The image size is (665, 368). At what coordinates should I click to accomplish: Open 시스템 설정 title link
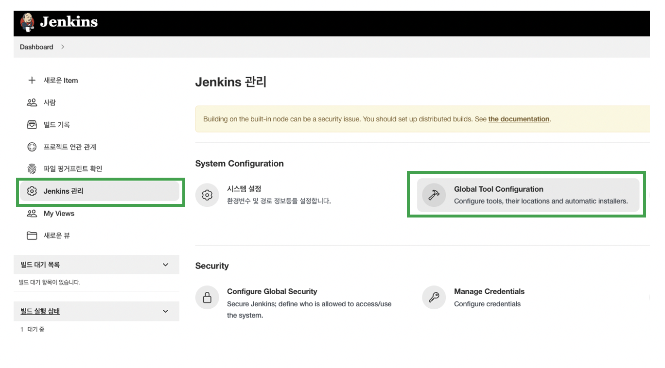click(244, 189)
